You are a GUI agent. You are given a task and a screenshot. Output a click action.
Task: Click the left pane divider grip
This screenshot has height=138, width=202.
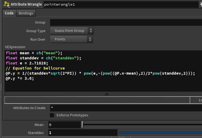coord(1,87)
